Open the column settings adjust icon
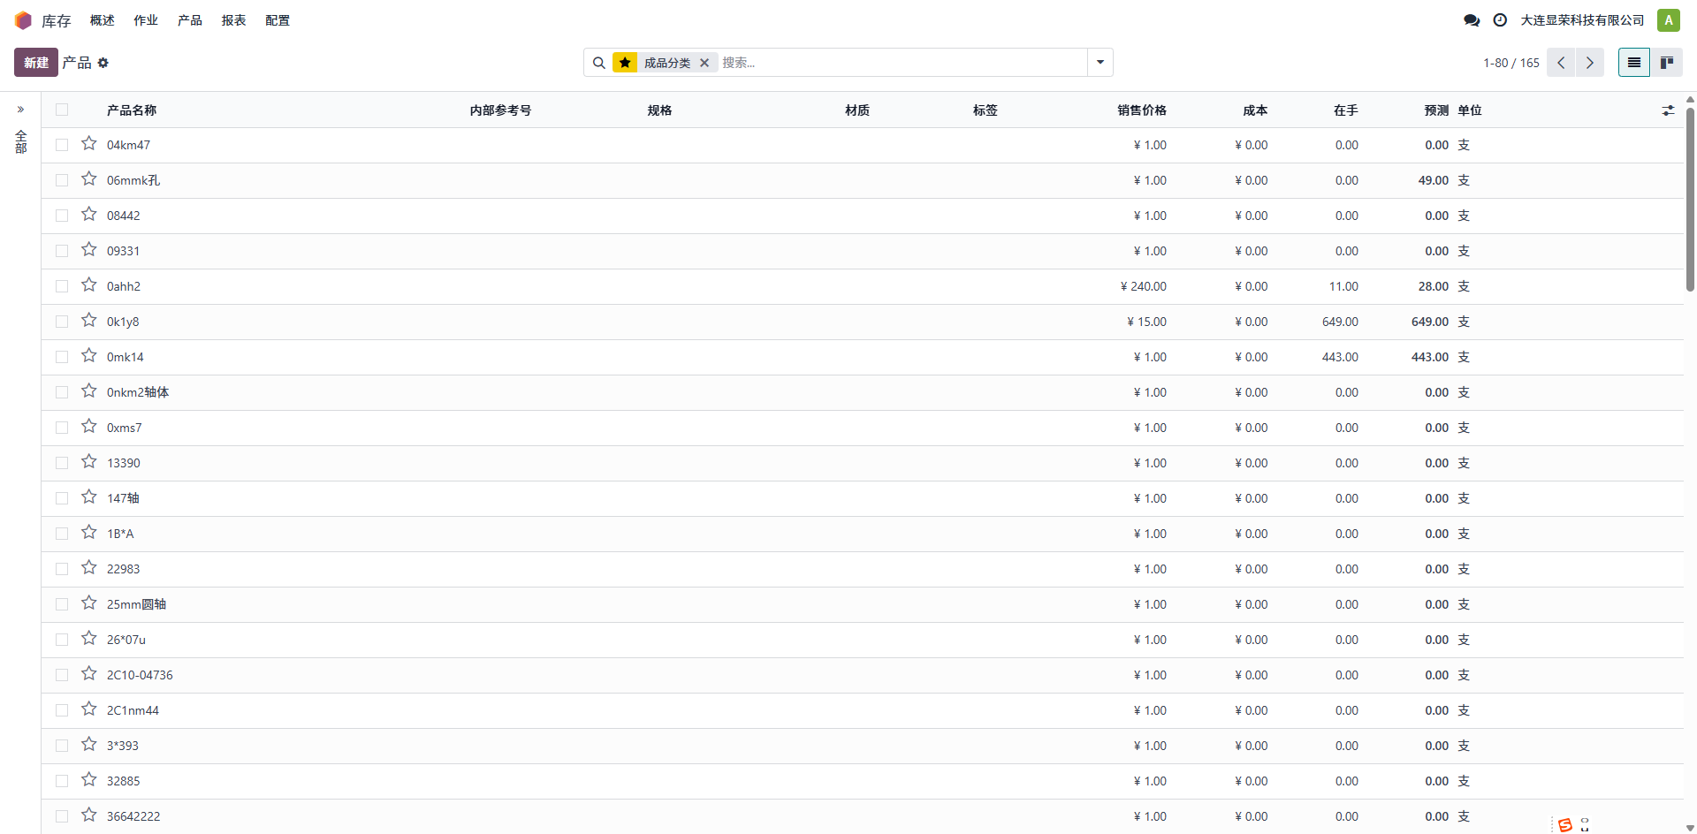This screenshot has width=1697, height=834. pyautogui.click(x=1668, y=110)
